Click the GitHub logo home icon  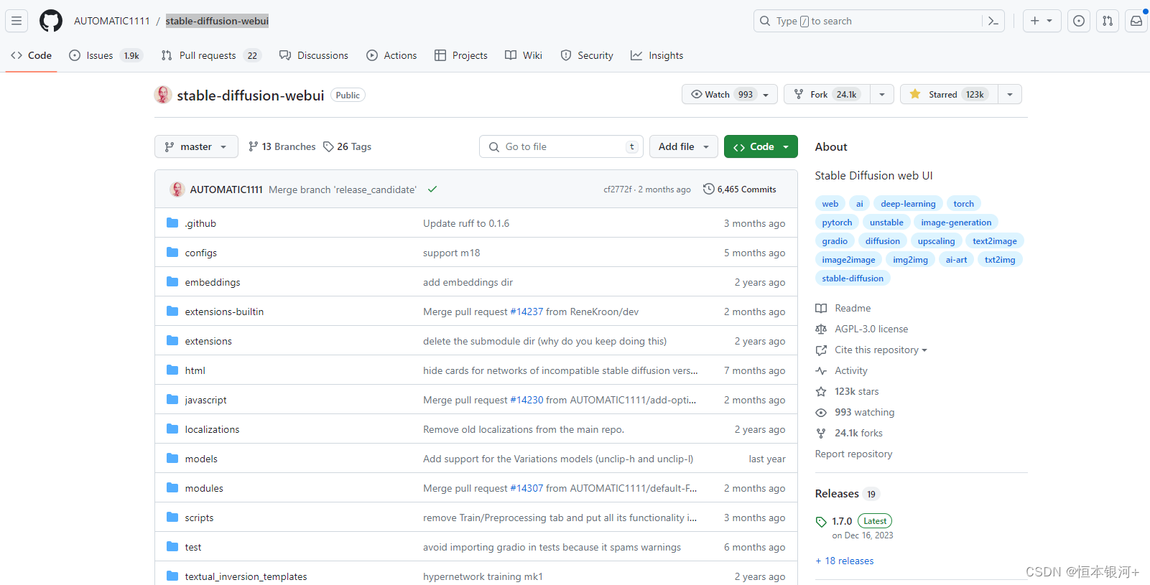[x=51, y=21]
